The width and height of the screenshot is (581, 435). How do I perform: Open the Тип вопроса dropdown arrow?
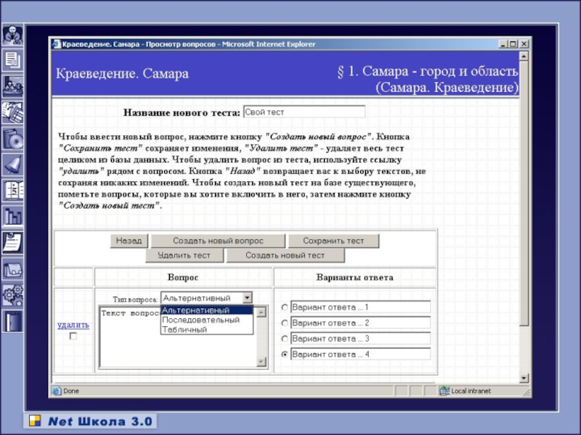247,298
